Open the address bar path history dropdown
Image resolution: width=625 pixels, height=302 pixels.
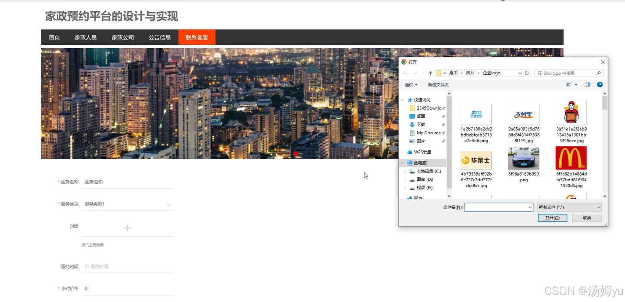(x=520, y=73)
